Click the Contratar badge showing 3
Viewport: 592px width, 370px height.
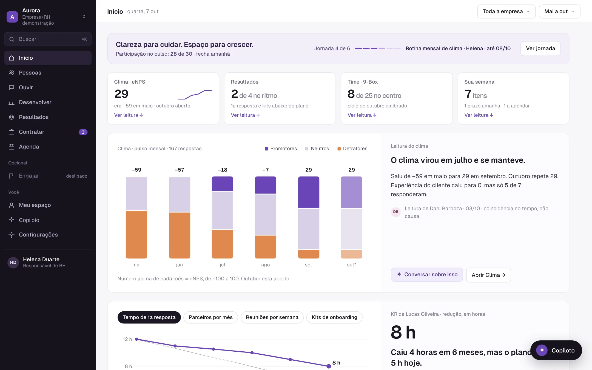coord(83,132)
